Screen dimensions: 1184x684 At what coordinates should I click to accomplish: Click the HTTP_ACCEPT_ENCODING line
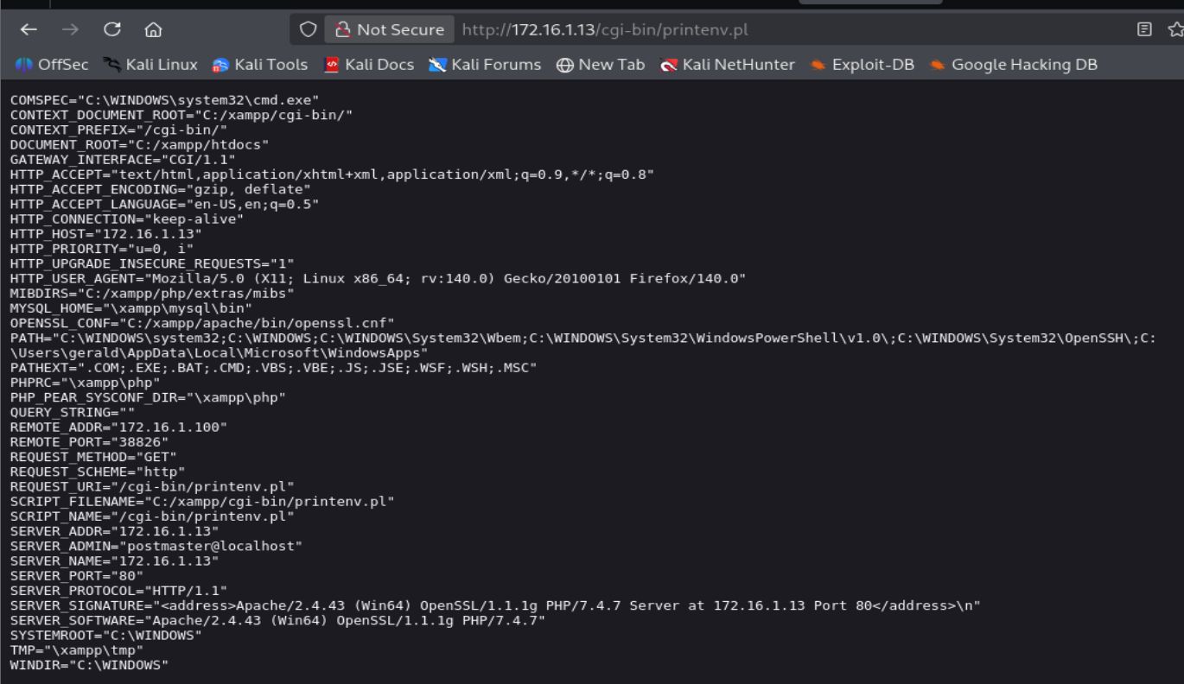pyautogui.click(x=161, y=189)
